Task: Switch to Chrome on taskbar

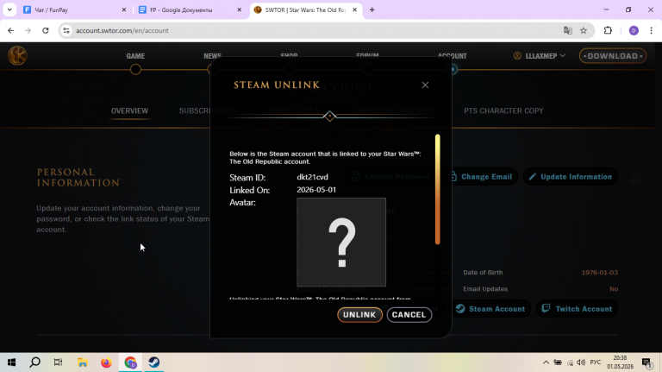Action: coord(130,363)
